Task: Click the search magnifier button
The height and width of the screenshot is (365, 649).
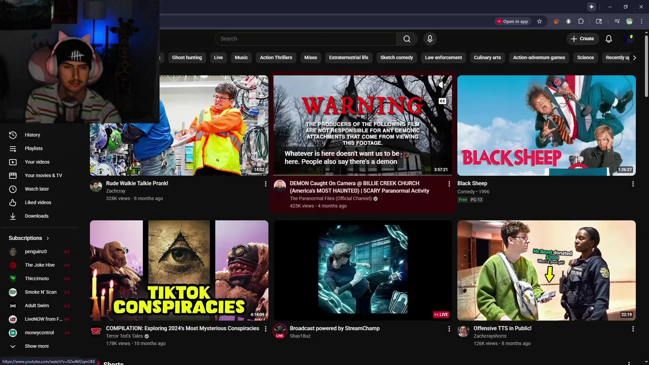Action: click(x=407, y=39)
